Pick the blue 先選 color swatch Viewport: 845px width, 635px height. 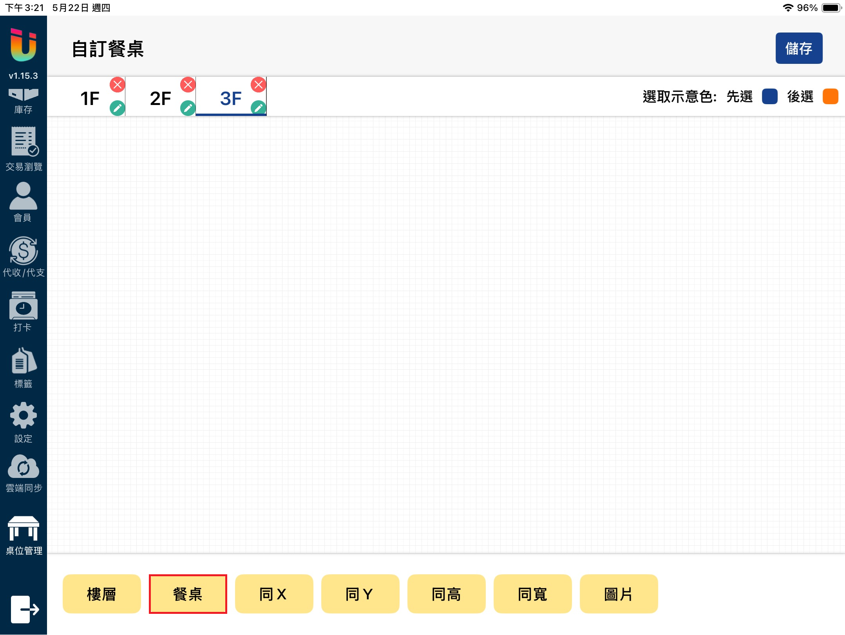[769, 97]
